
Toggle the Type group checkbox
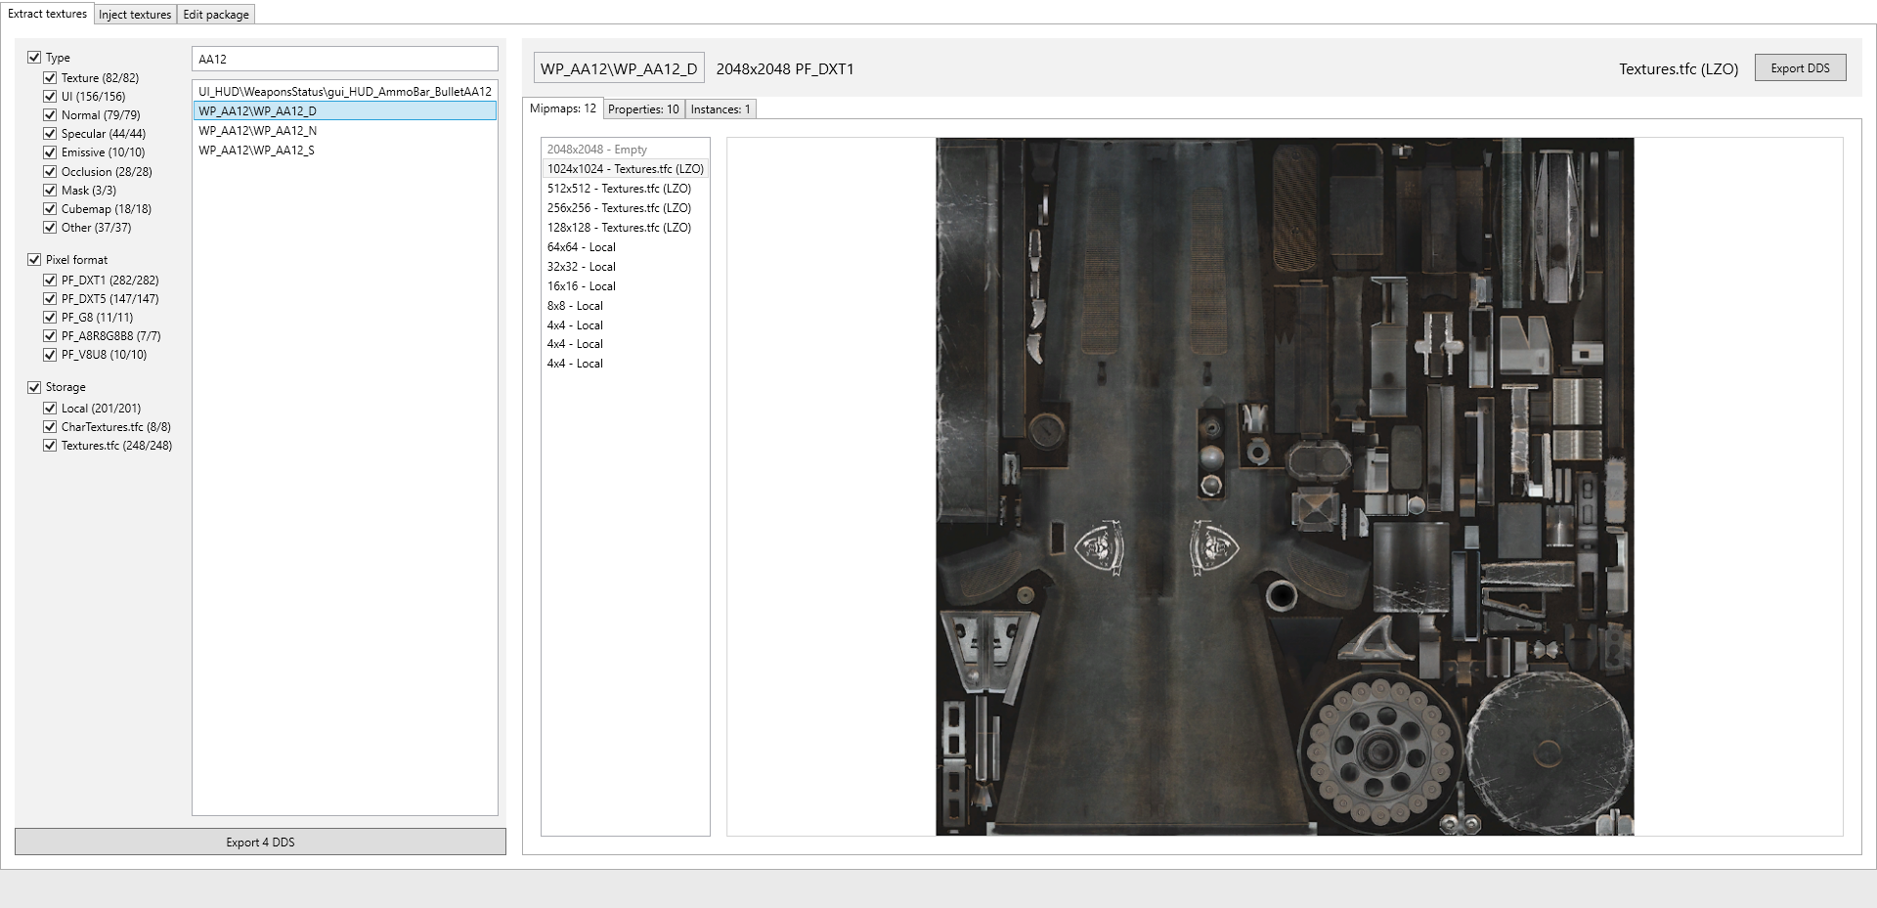coord(34,58)
